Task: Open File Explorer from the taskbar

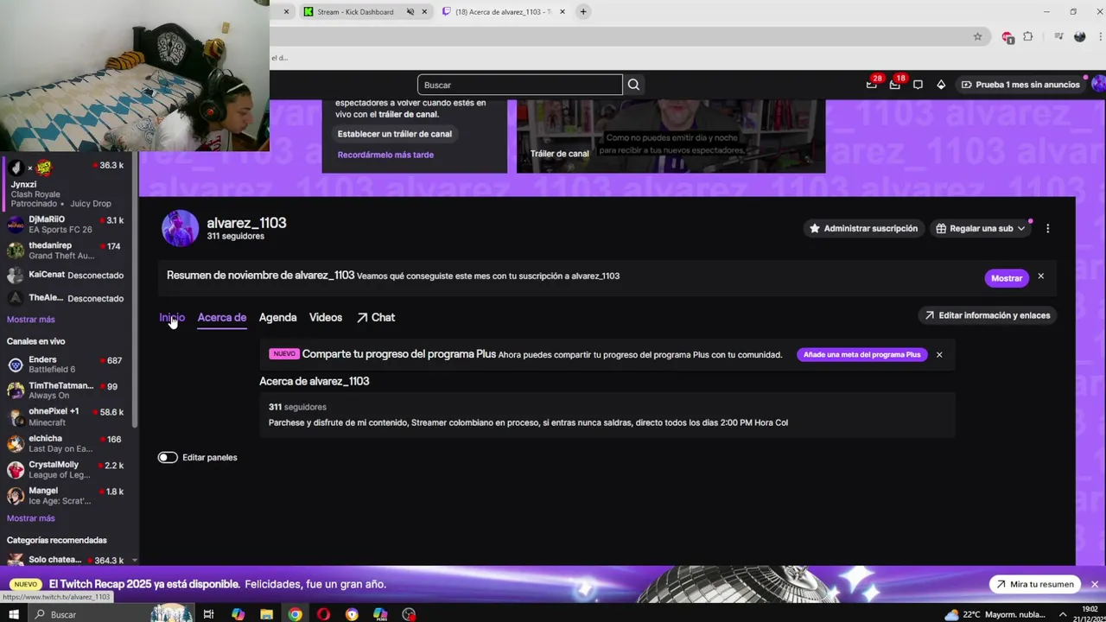Action: click(x=266, y=614)
